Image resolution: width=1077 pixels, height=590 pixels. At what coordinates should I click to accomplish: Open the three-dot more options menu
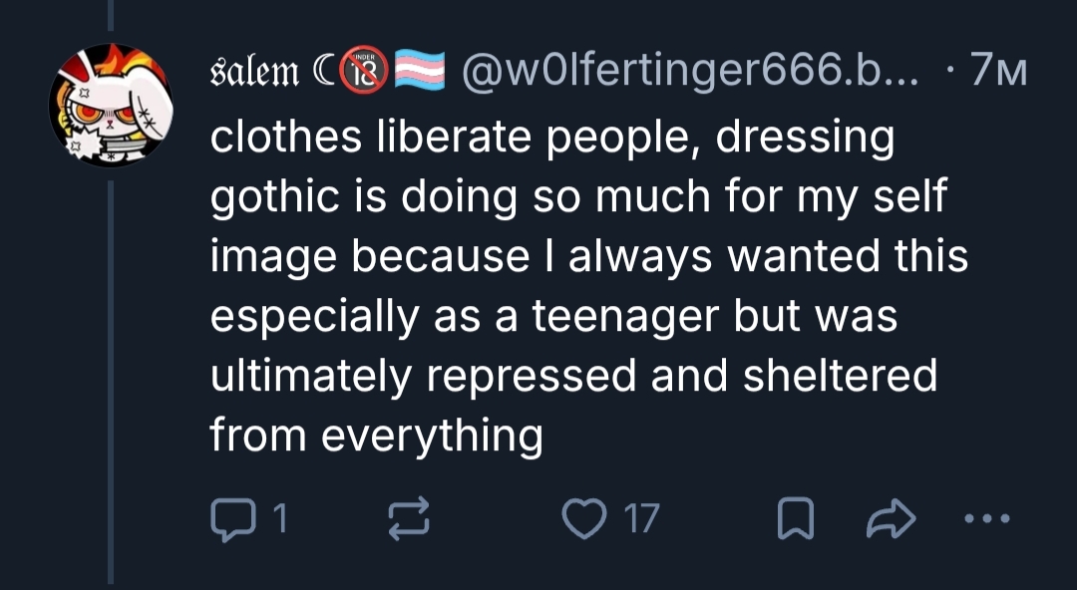coord(987,518)
